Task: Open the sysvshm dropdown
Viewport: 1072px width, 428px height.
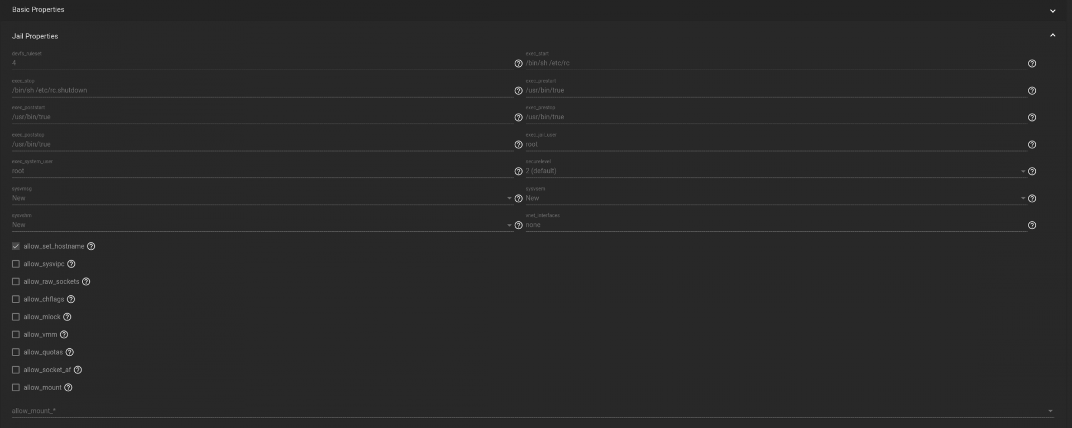Action: [262, 225]
